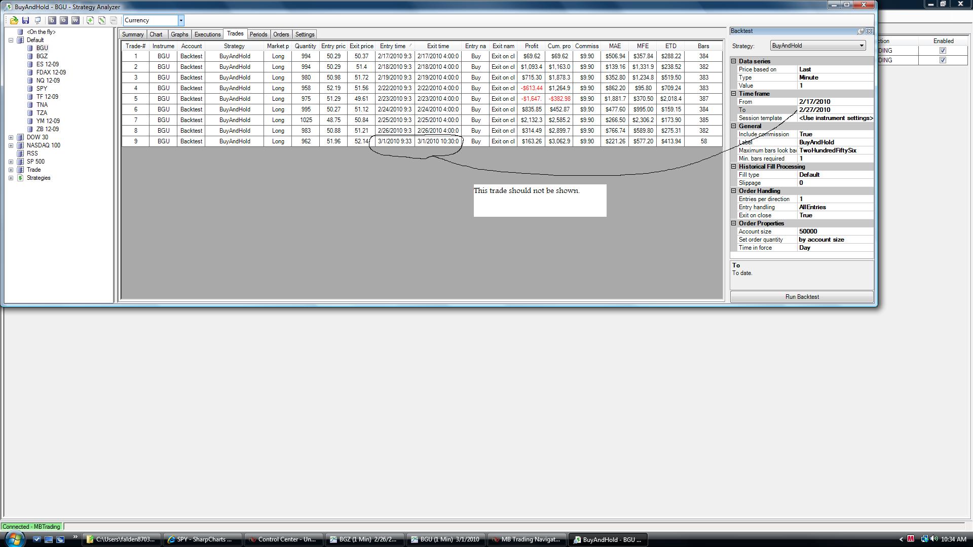The width and height of the screenshot is (973, 547).
Task: Click the presentation screen toolbar icon
Action: click(x=38, y=20)
